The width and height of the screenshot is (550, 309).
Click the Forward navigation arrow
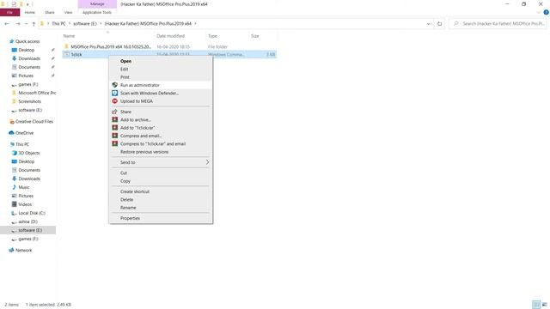pos(17,24)
